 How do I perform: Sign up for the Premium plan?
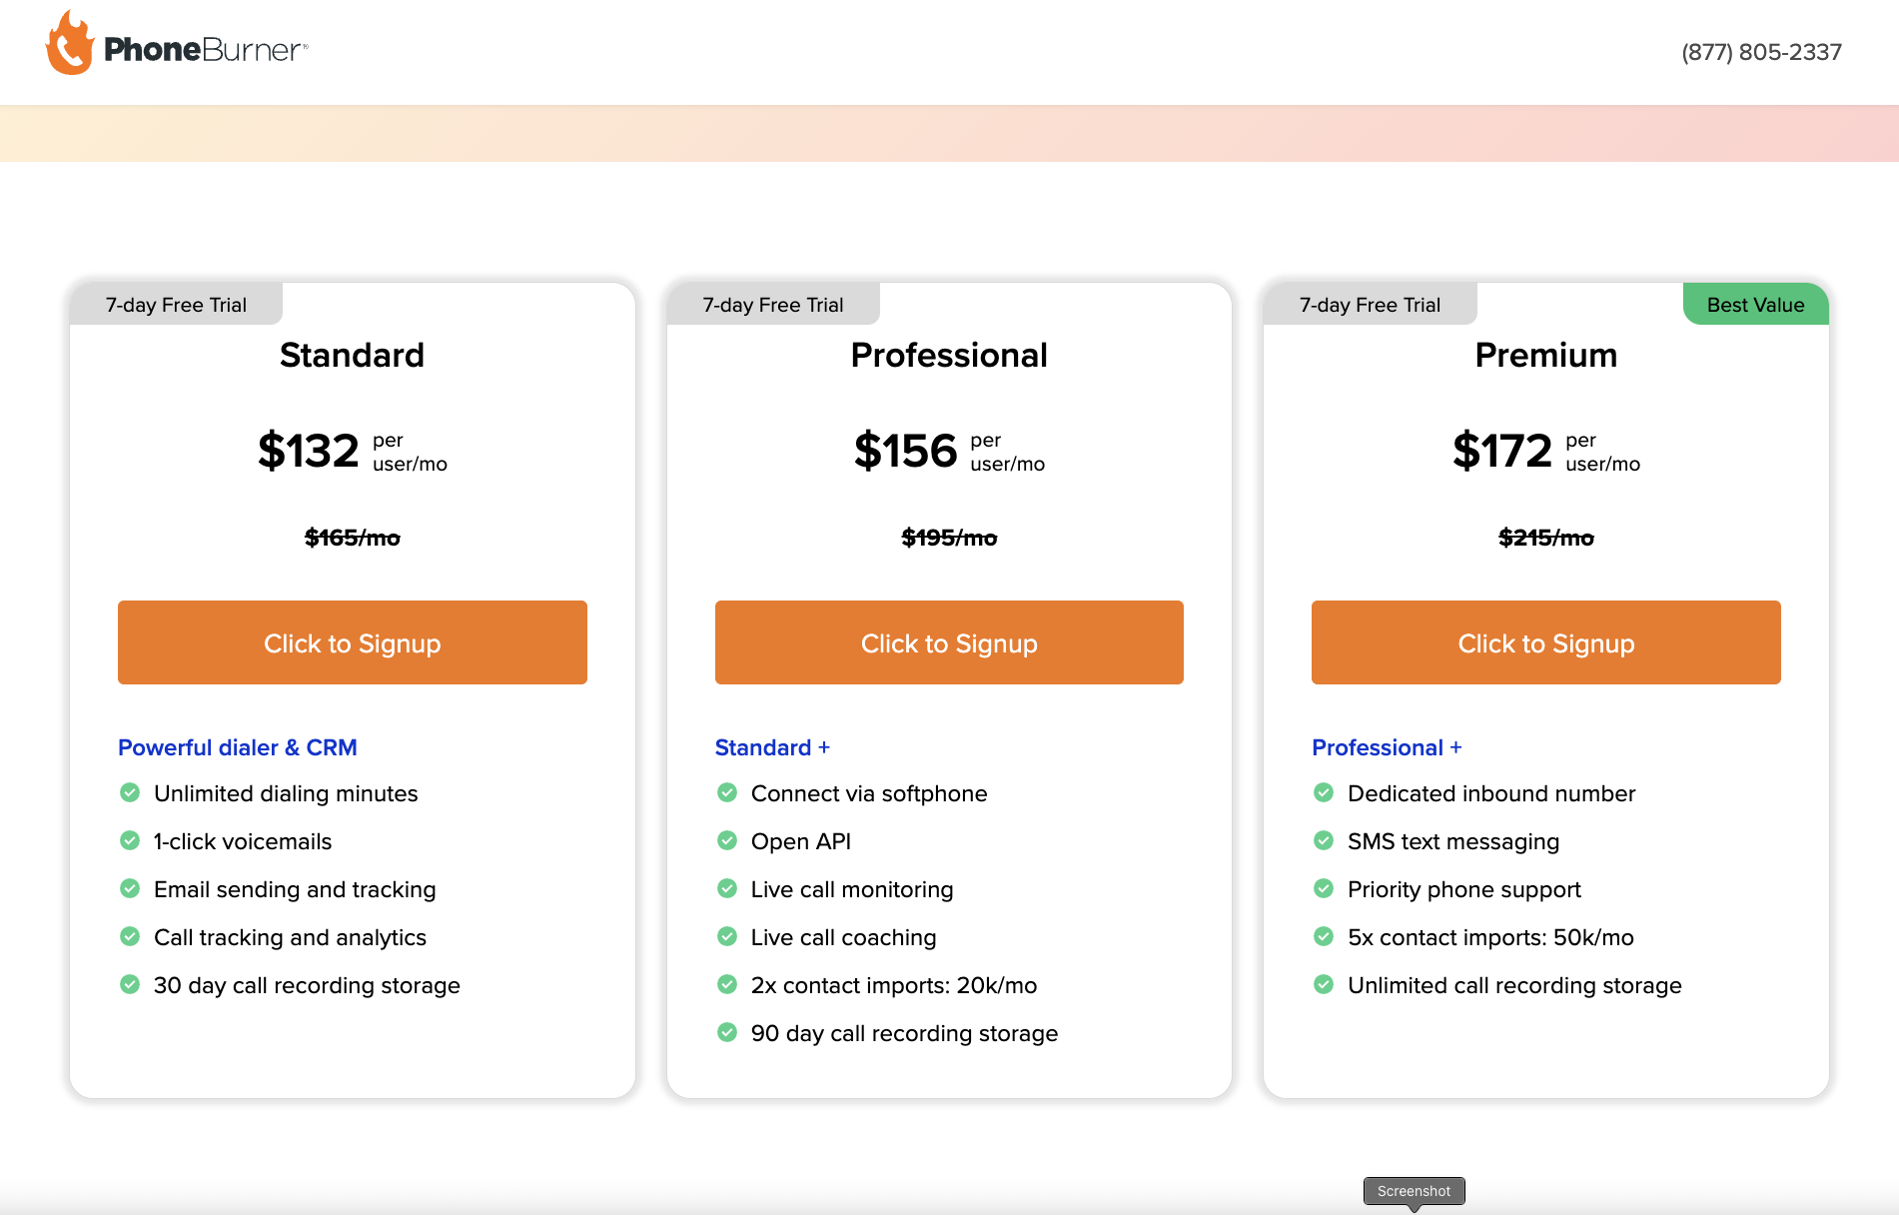pyautogui.click(x=1545, y=642)
